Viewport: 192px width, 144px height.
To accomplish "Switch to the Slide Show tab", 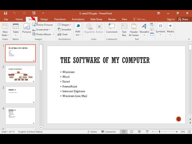I will pos(96,19).
